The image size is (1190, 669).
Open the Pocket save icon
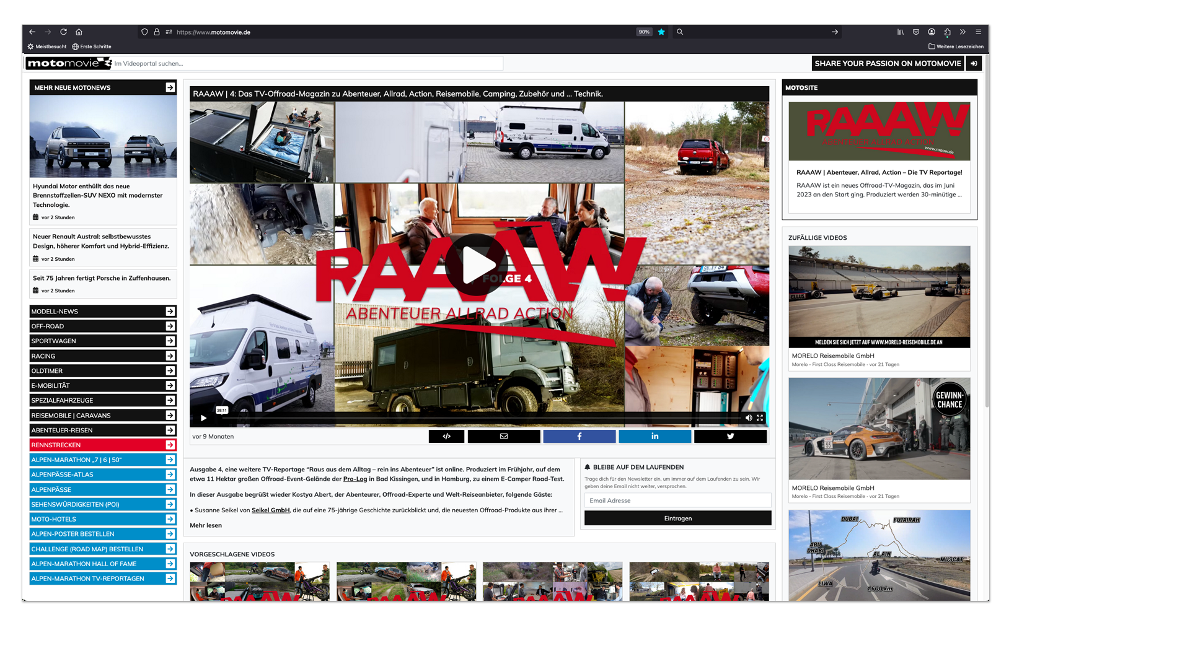(916, 32)
